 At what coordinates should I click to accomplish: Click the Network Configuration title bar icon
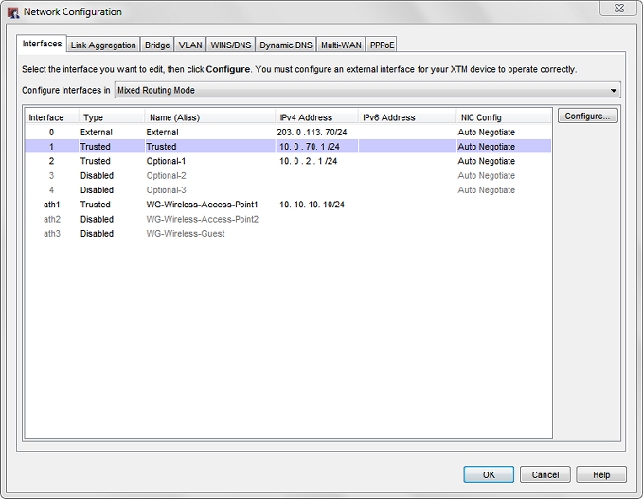[13, 12]
